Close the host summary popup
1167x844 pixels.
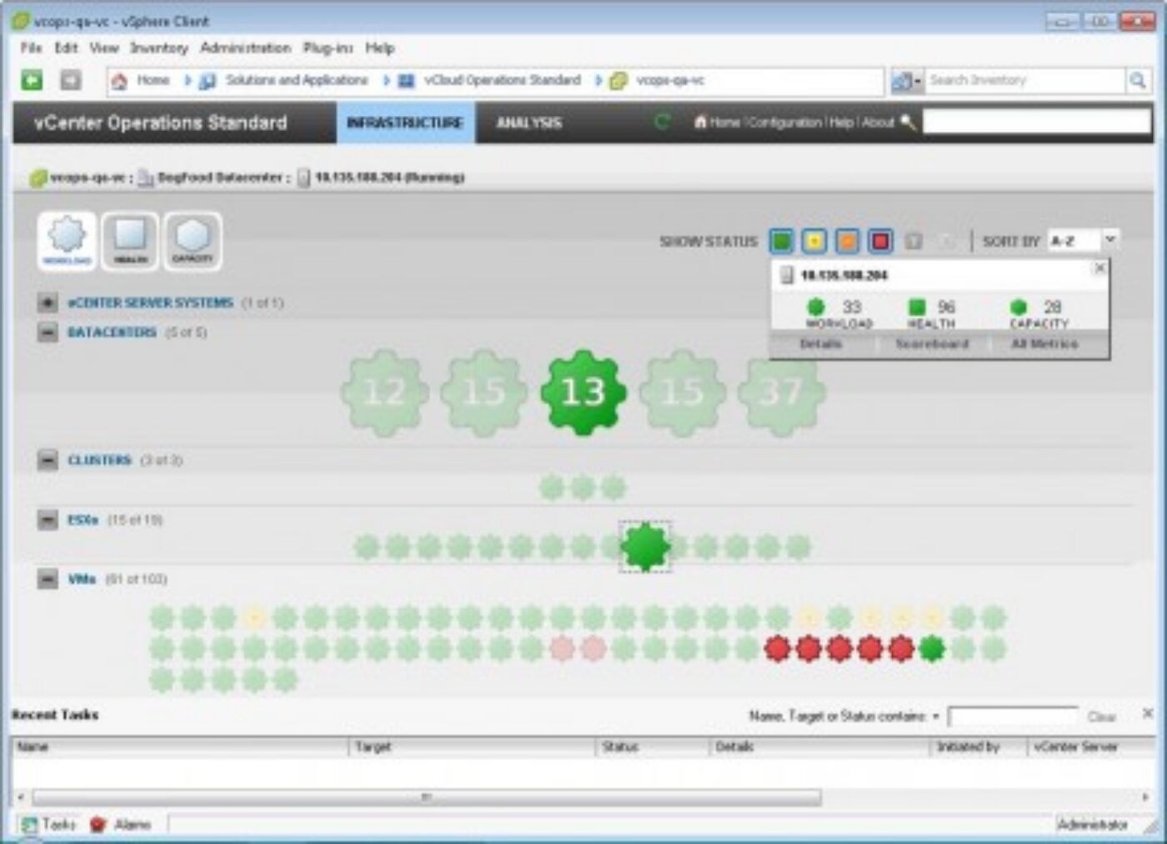(x=1099, y=268)
